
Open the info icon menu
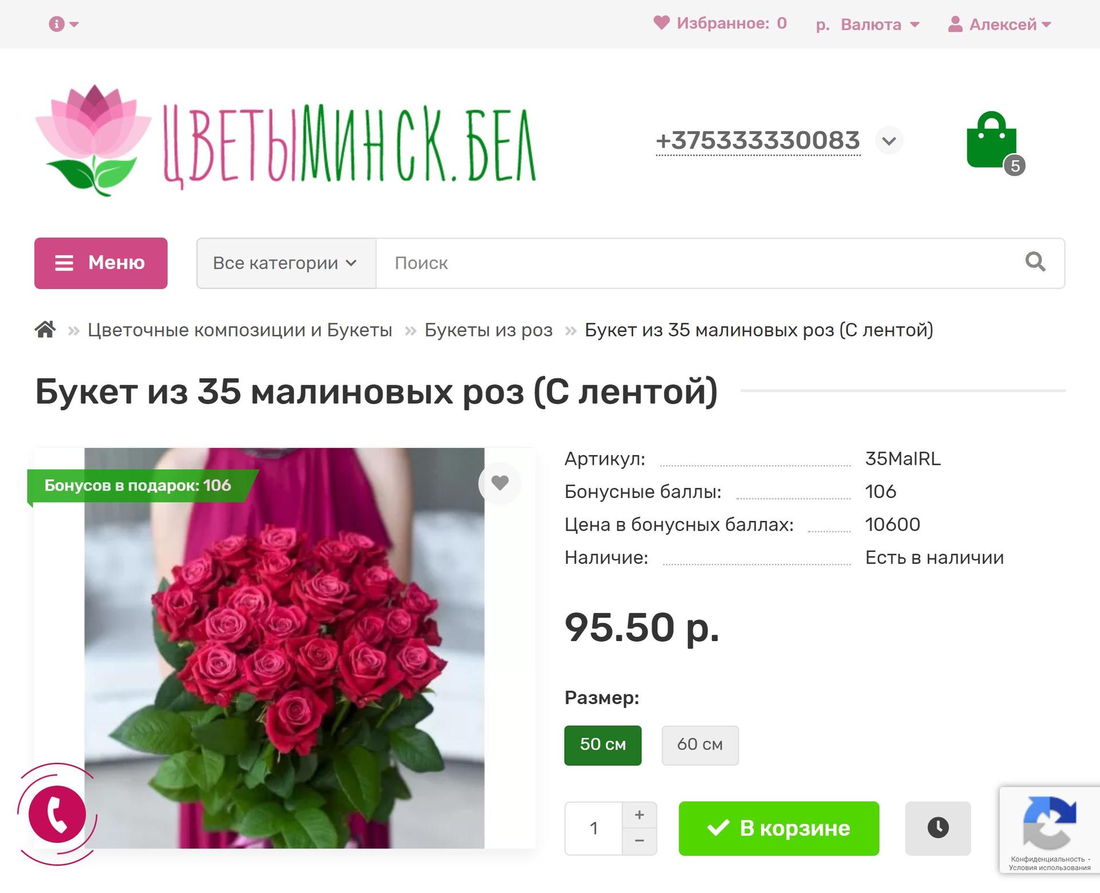coord(64,24)
